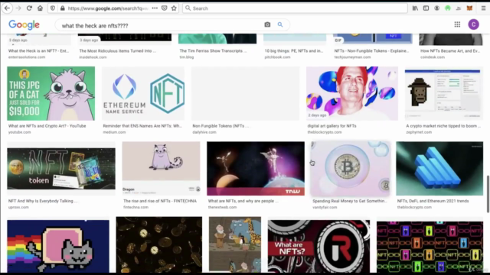Reload the page with the refresh icon
The image size is (490, 275).
29,8
